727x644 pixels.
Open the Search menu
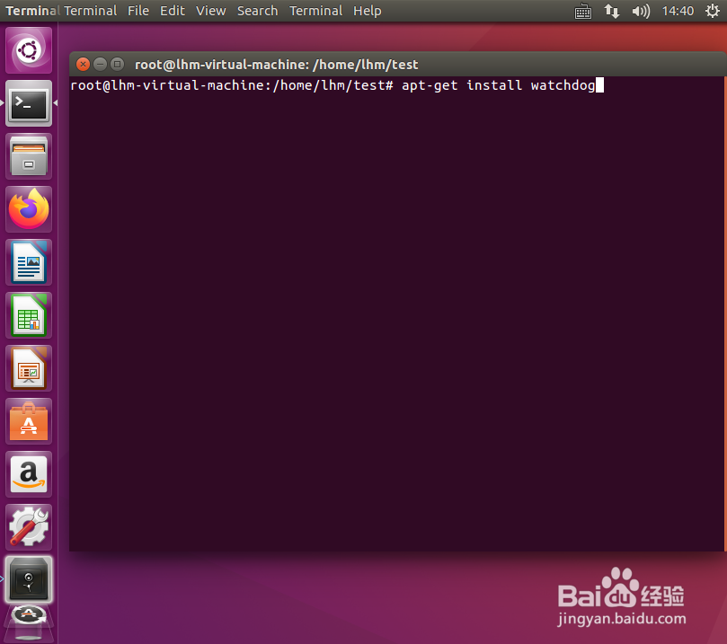(257, 11)
